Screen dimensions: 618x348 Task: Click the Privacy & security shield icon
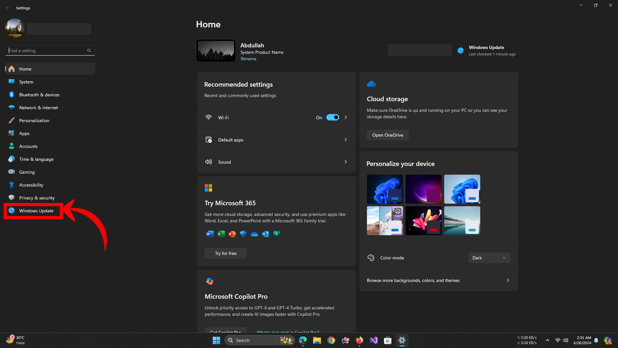click(12, 198)
